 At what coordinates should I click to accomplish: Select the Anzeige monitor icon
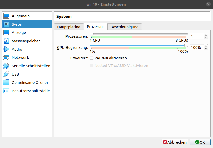6,33
